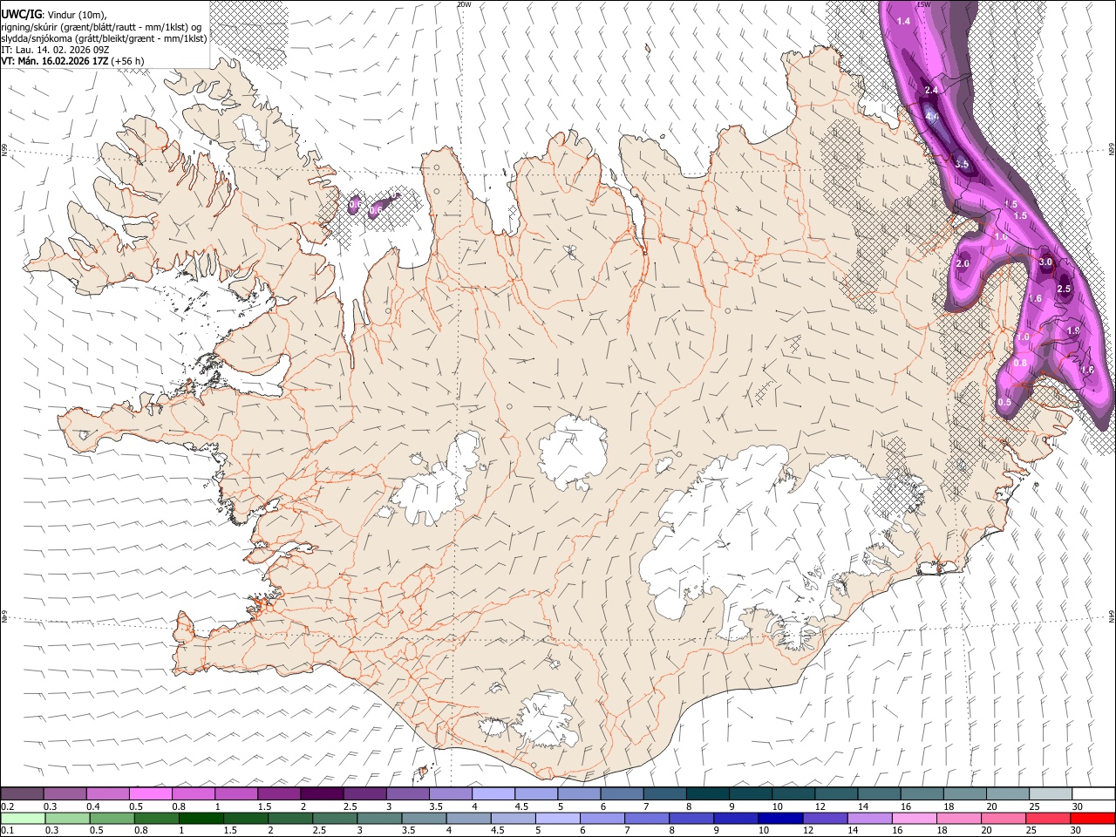Click the 1.4 snowfall value on the map
Image resolution: width=1116 pixels, height=837 pixels.
click(x=903, y=21)
